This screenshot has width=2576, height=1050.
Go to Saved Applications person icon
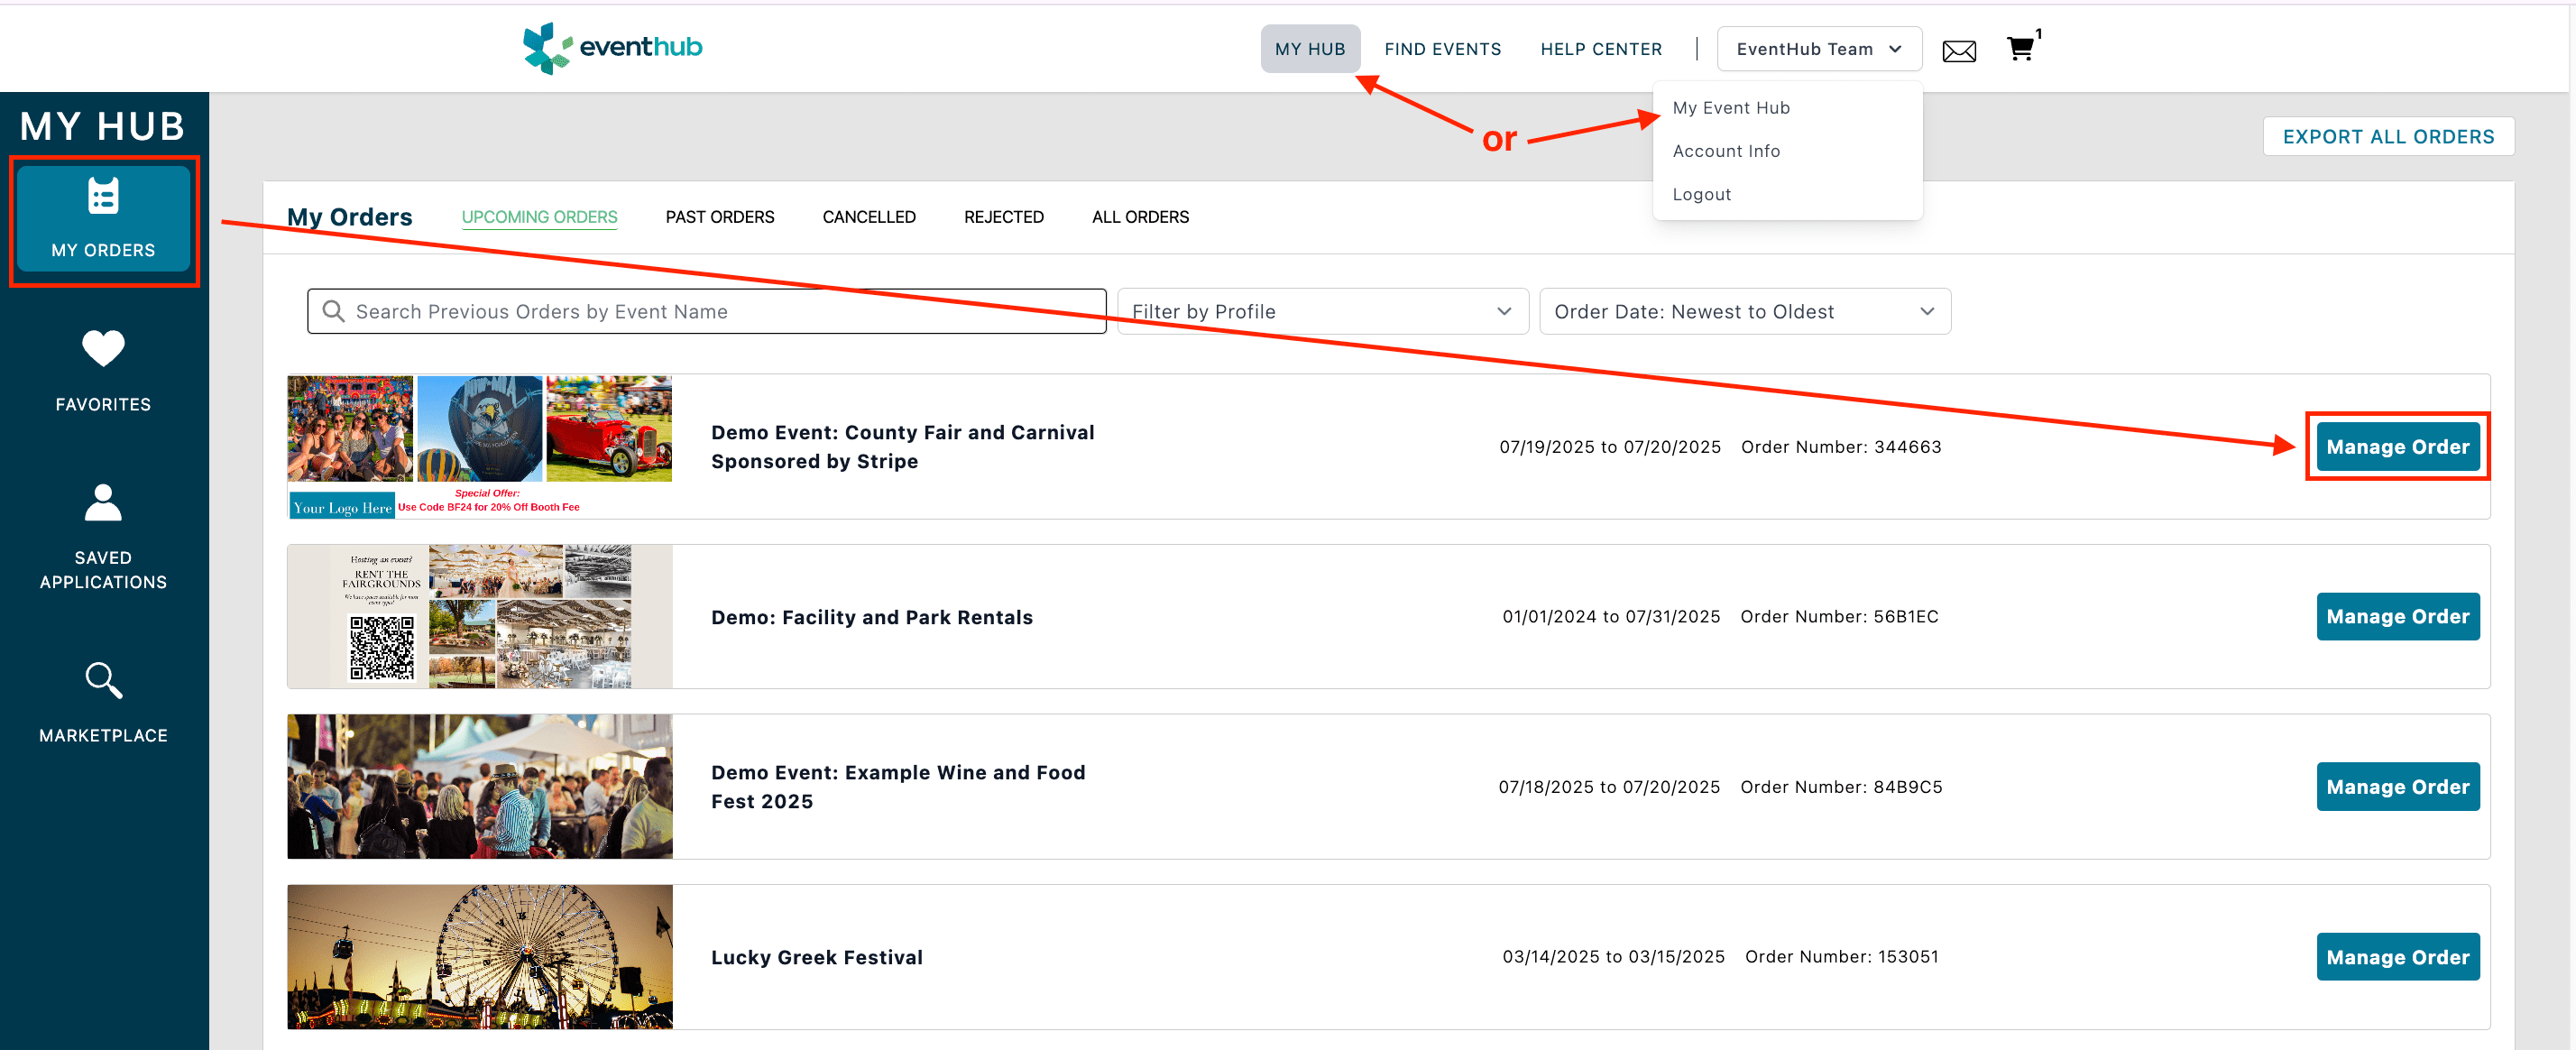[103, 503]
